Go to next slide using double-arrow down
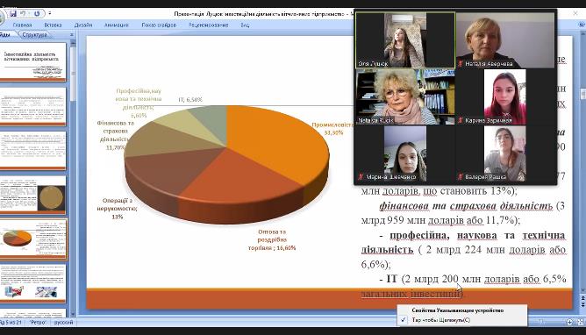The height and width of the screenshot is (335, 586). tap(582, 305)
